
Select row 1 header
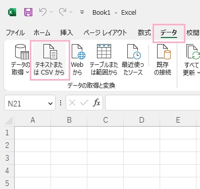[x=7, y=133]
